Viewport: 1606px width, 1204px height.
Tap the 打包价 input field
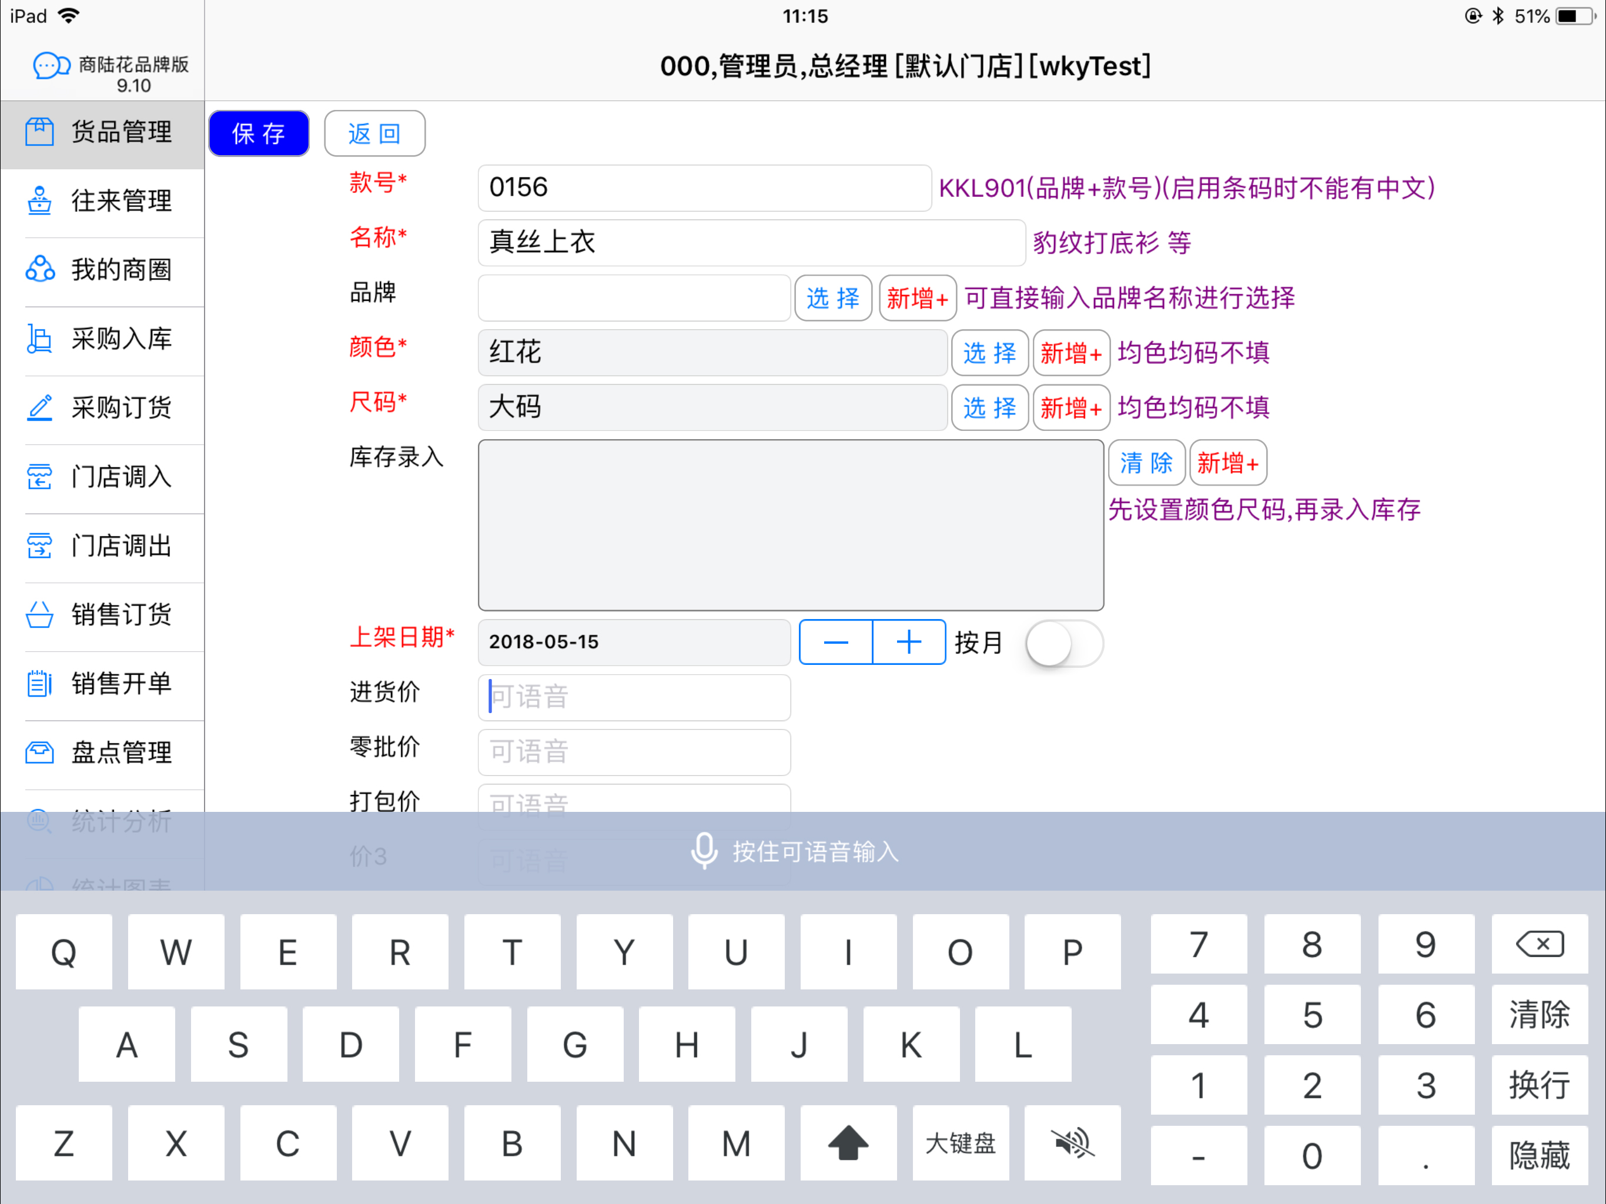tap(634, 799)
